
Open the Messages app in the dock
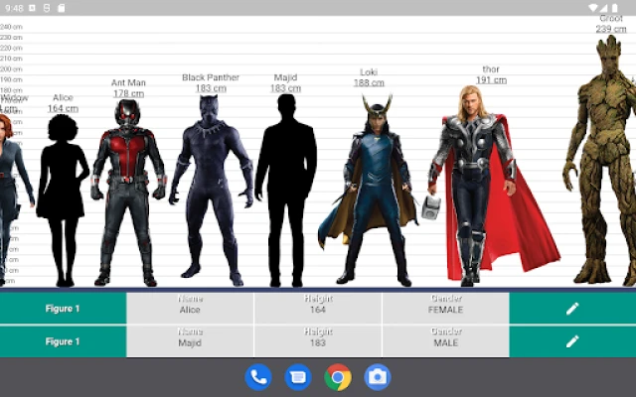[x=298, y=377]
